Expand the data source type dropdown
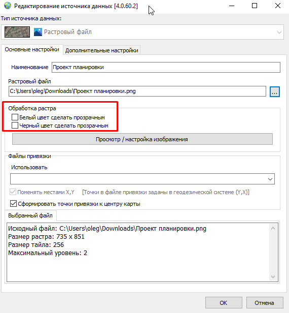This screenshot has width=289, height=313. click(279, 32)
